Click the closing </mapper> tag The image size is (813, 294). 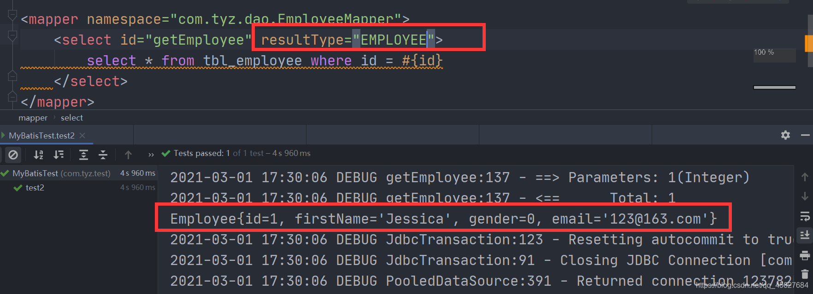click(x=58, y=102)
